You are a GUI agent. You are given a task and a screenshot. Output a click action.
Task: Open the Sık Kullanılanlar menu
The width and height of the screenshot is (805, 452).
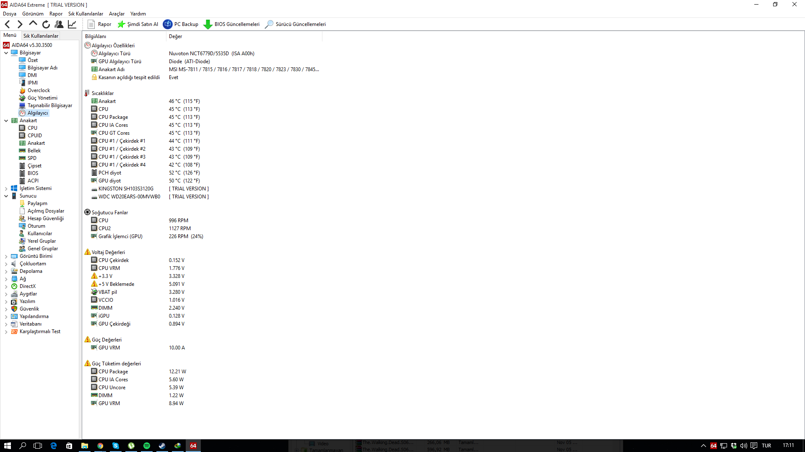click(x=86, y=14)
